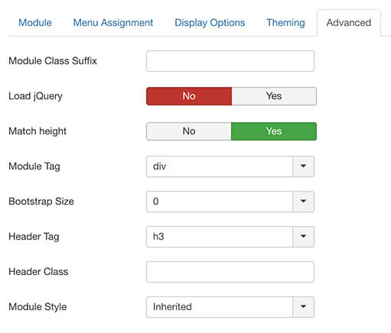The width and height of the screenshot is (391, 333).
Task: Click the Advanced tab
Action: tap(349, 23)
